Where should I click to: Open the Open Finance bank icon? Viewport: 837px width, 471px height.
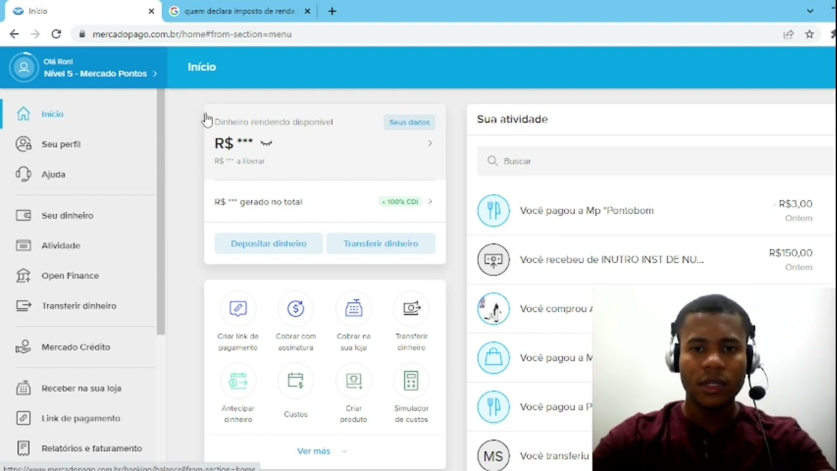point(24,275)
